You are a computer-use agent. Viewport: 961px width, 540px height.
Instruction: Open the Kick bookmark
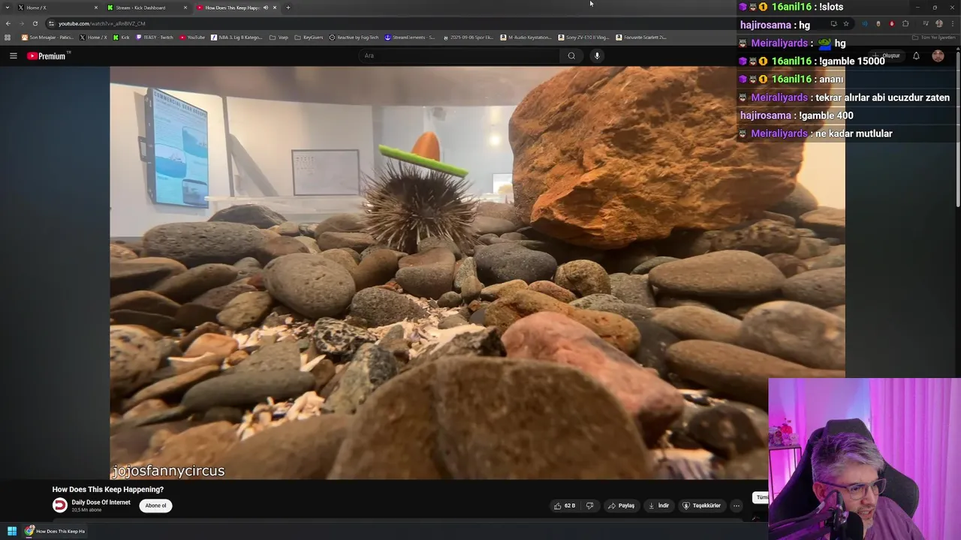point(122,37)
